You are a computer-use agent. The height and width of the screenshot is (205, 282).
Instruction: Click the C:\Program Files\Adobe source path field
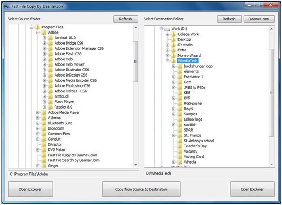74,174
